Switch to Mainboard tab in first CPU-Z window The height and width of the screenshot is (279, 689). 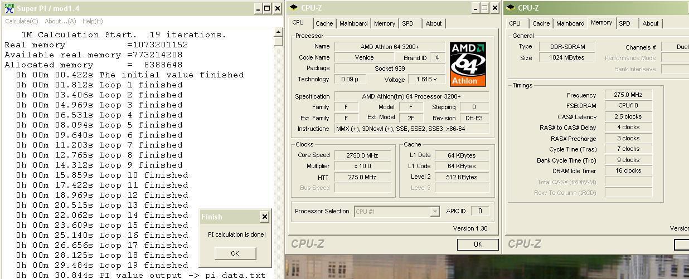point(353,23)
